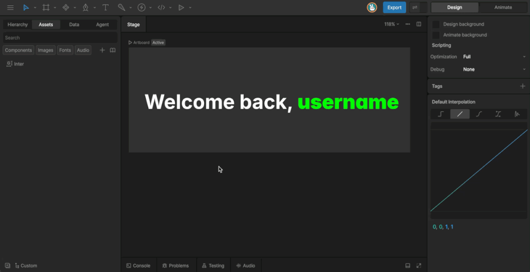
Task: Select the Pen tool
Action: 85,7
